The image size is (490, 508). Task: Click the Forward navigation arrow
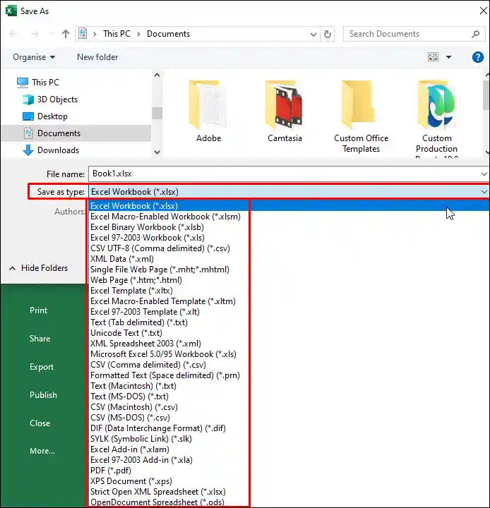pos(35,34)
